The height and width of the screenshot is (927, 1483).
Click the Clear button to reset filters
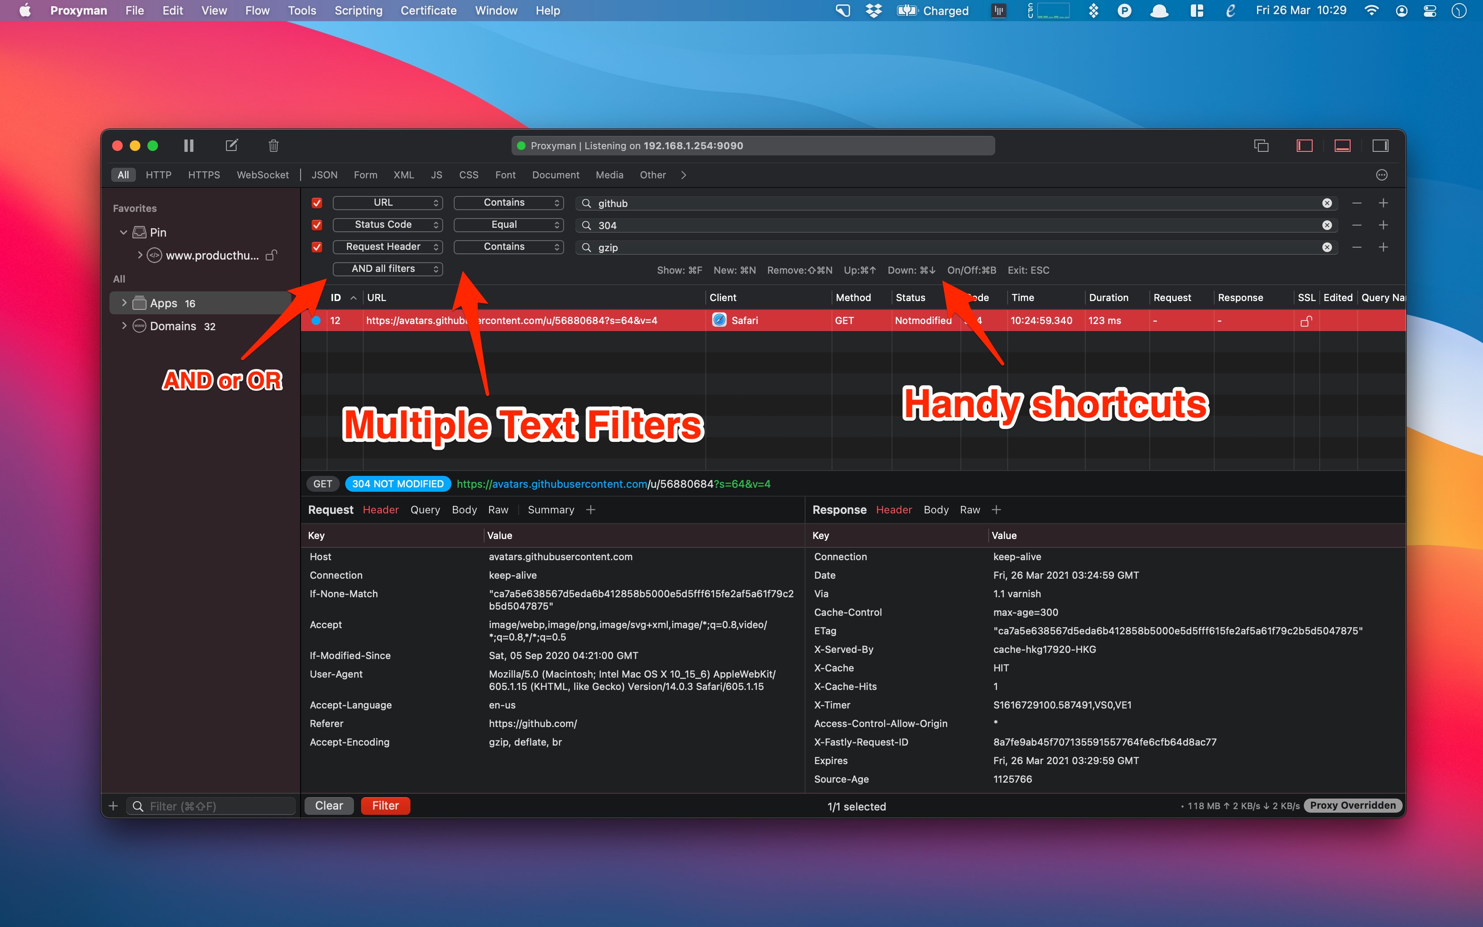coord(329,805)
